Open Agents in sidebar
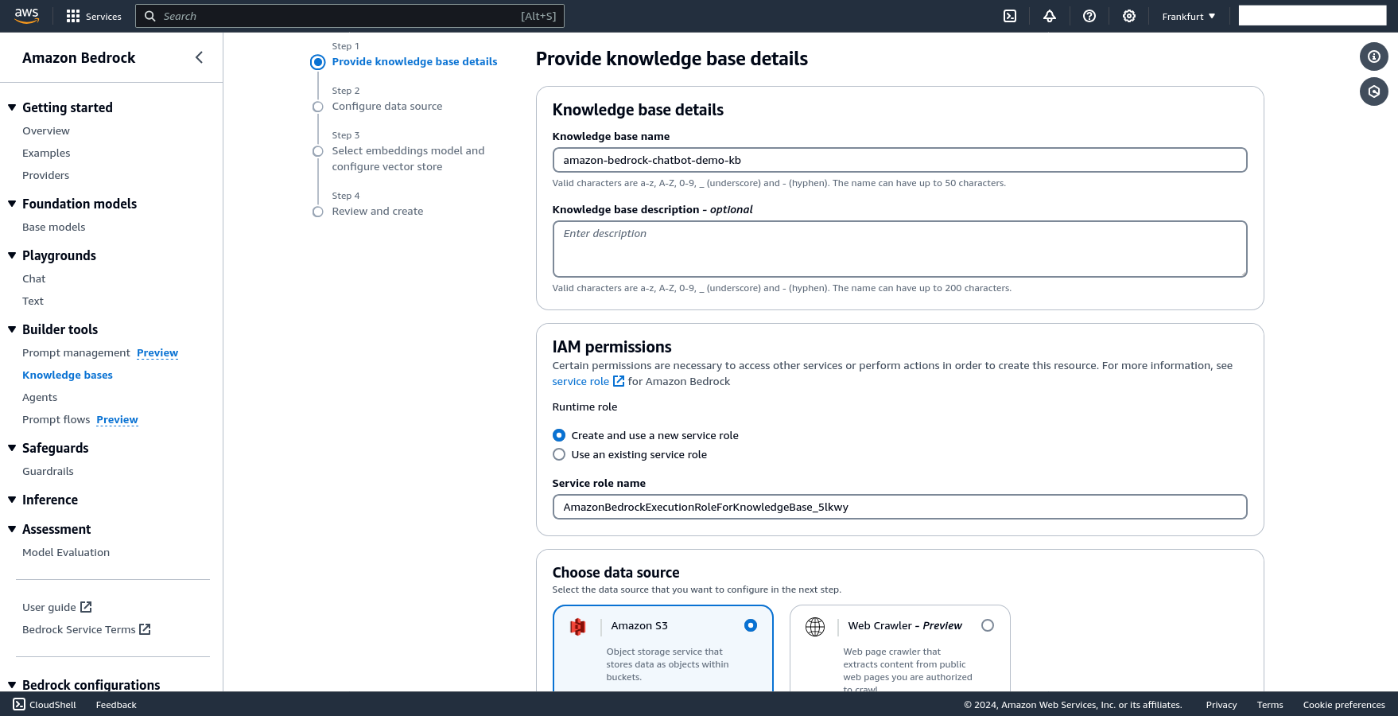The height and width of the screenshot is (716, 1398). [x=40, y=397]
